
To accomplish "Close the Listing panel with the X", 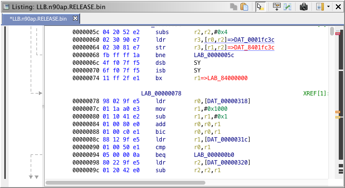I will point(338,7).
